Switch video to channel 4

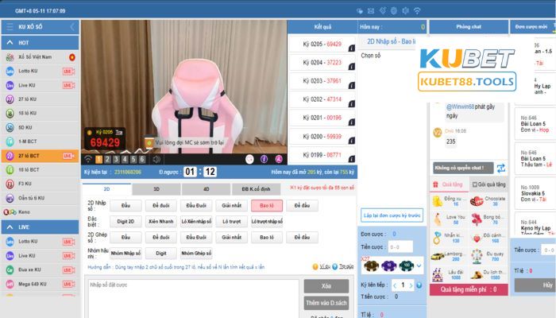click(125, 159)
